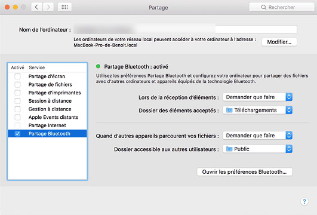Click the yellow minimize window button
Viewport: 317px width, 215px height.
[x=16, y=7]
